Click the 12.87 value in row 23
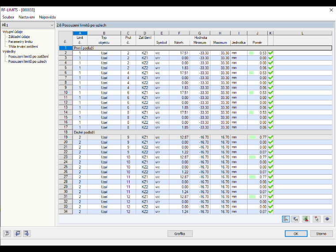 [184, 157]
